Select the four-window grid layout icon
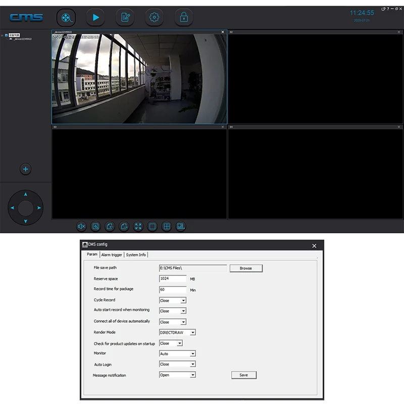404x404 pixels. click(x=166, y=227)
